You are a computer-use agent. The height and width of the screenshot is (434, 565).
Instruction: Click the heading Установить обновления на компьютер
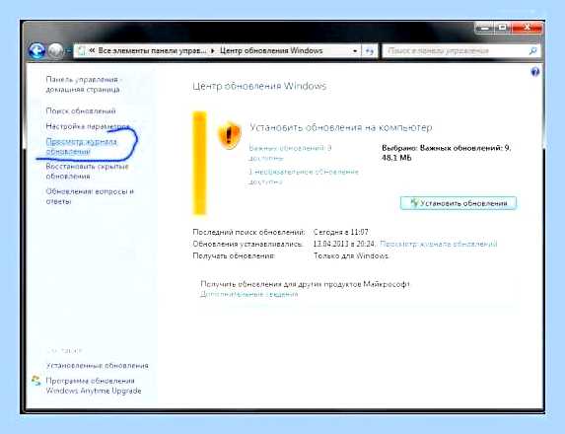[341, 127]
